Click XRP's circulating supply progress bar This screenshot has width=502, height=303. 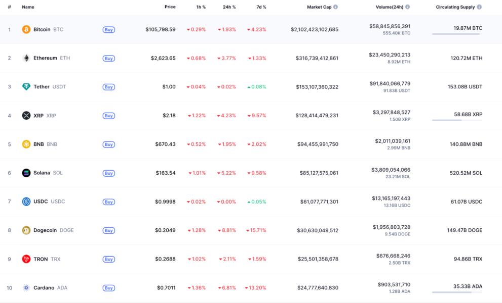pos(456,120)
